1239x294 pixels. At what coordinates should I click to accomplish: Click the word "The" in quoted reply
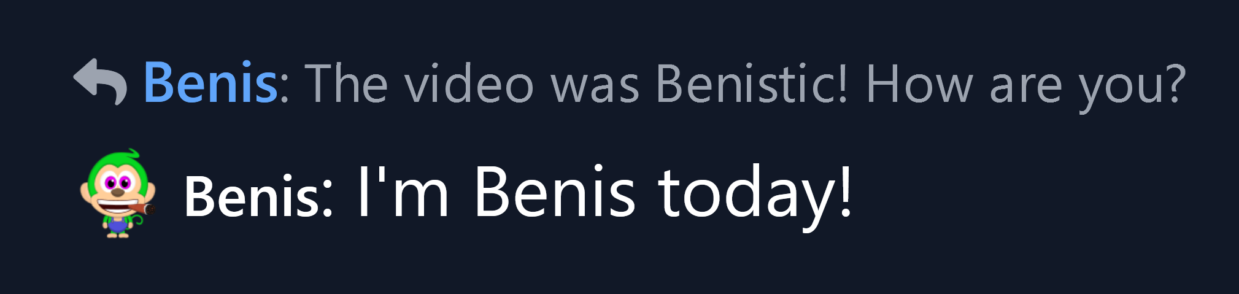point(346,83)
